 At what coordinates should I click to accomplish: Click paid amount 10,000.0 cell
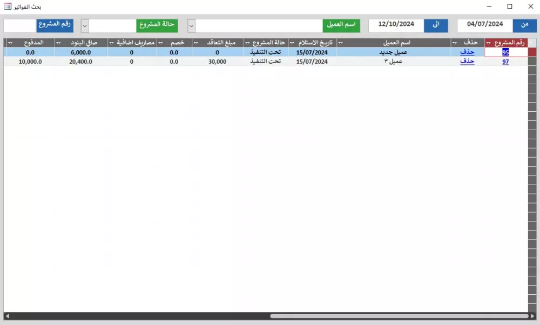pos(30,62)
